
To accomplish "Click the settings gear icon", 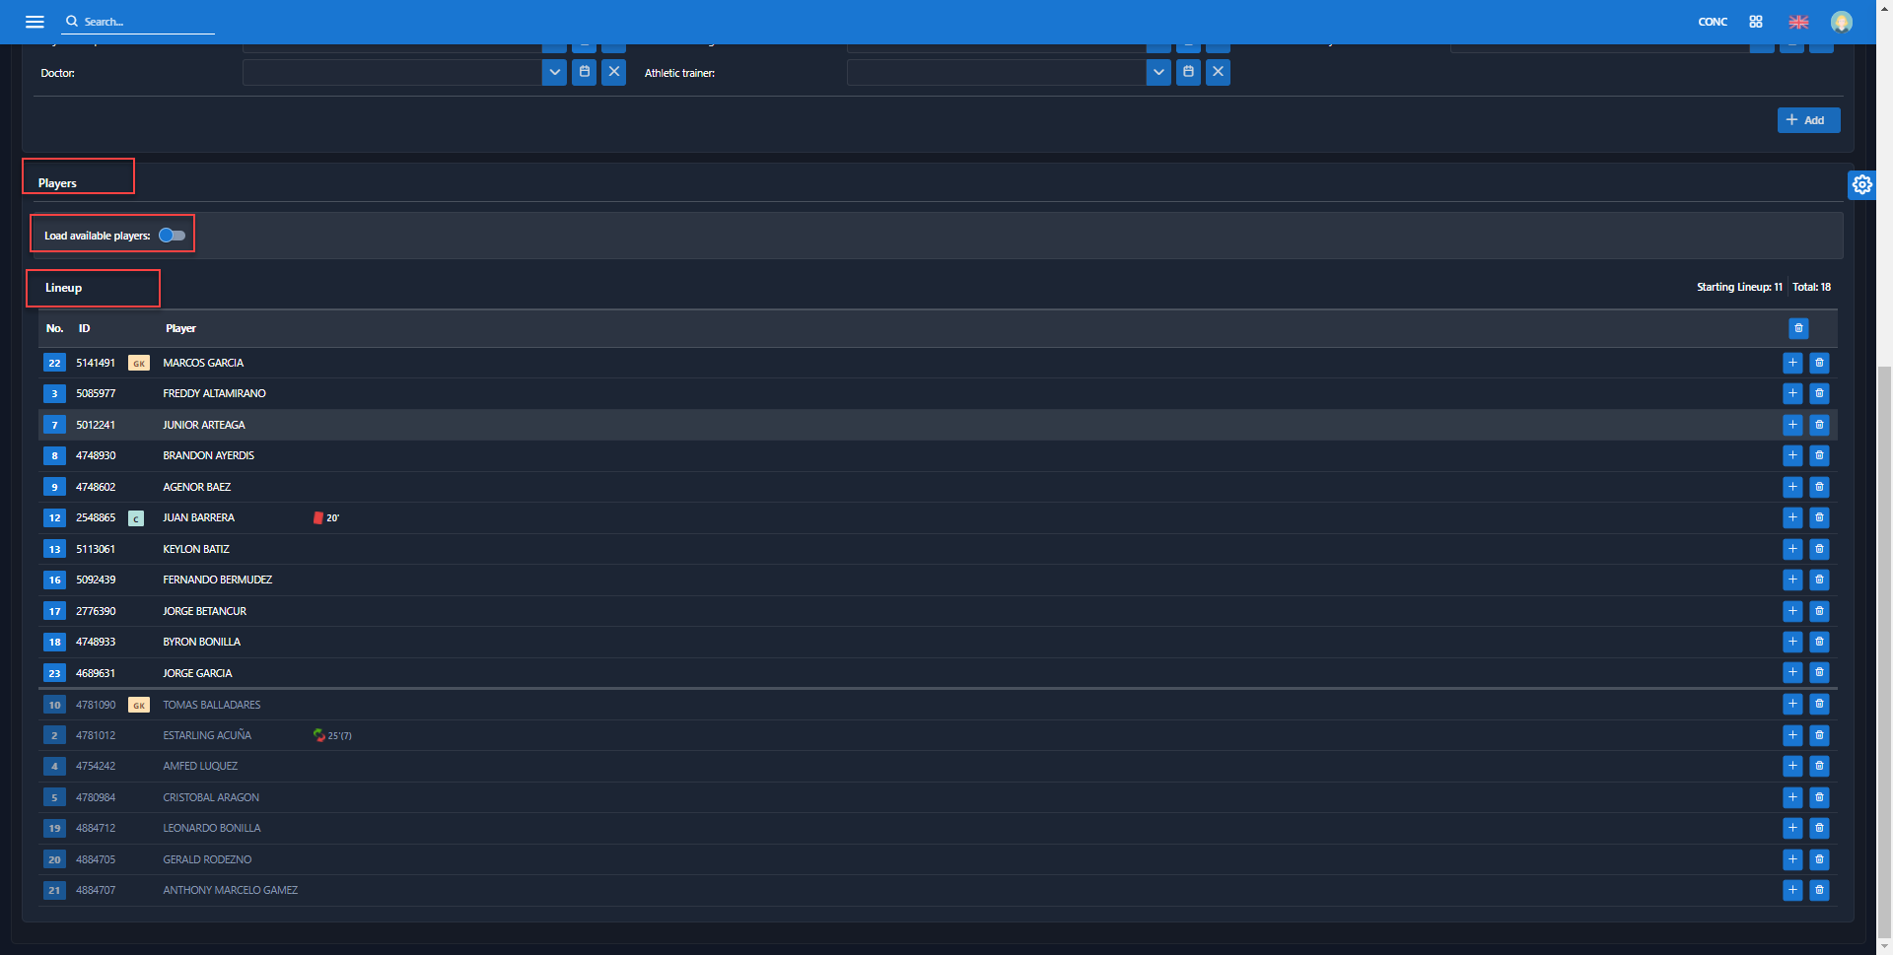I will [1861, 184].
